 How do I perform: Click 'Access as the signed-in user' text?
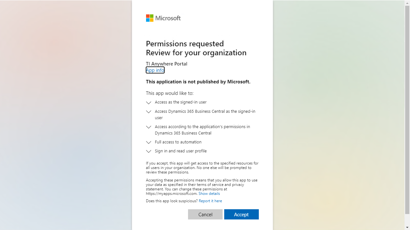tap(181, 102)
